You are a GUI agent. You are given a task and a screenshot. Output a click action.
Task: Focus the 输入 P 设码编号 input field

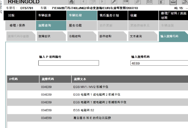tap(69, 63)
